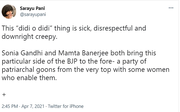Viewport: 180px width, 112px height.
Task: Click Sarayu Pani's profile picture
Action: click(x=9, y=12)
